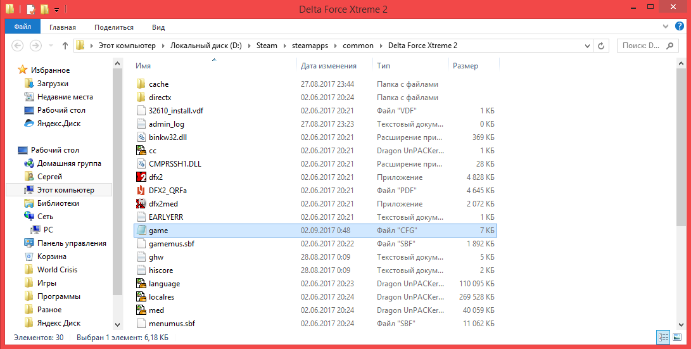Viewport: 691px width, 349px height.
Task: Click the dfx2 application icon
Action: [141, 177]
